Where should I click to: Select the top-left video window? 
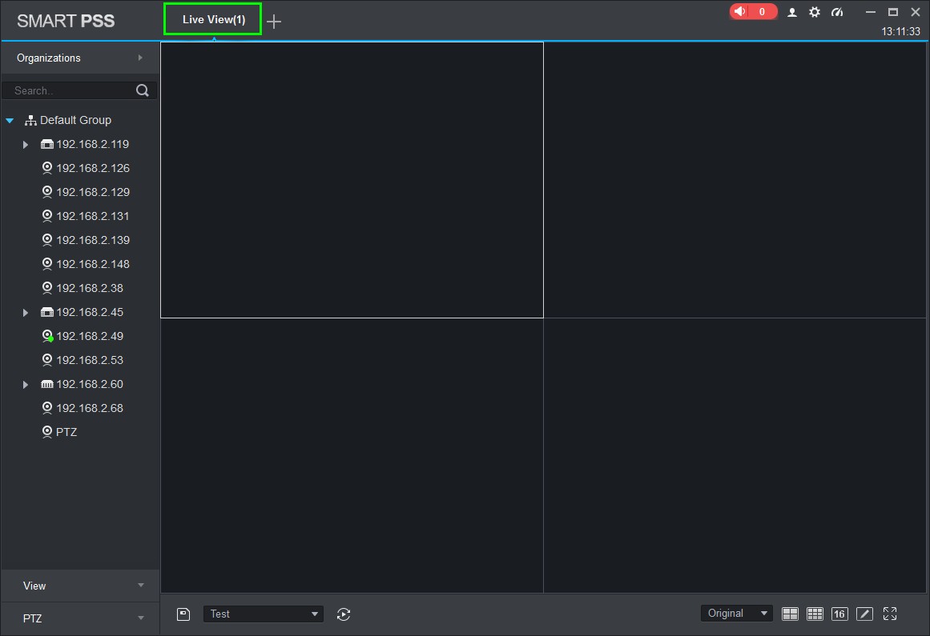click(x=352, y=180)
